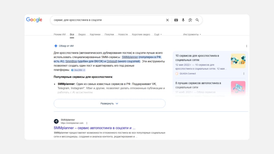Clear the search query with X
This screenshot has width=274, height=154.
[167, 20]
